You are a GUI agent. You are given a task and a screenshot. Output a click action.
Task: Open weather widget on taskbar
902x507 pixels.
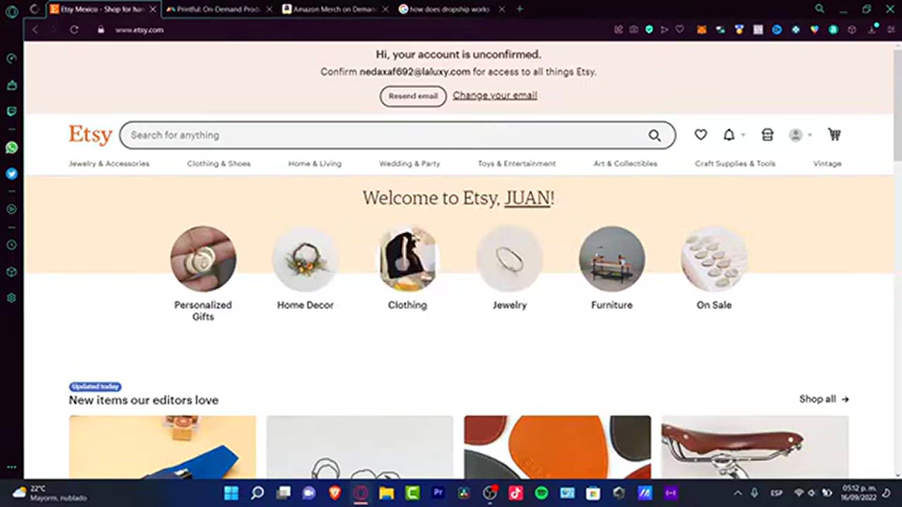49,493
